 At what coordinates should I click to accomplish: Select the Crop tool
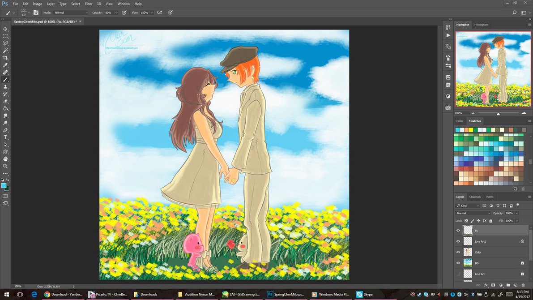point(5,58)
